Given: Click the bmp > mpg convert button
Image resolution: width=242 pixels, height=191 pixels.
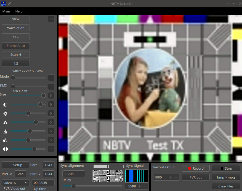Looking at the screenshot, I should [x=226, y=177].
